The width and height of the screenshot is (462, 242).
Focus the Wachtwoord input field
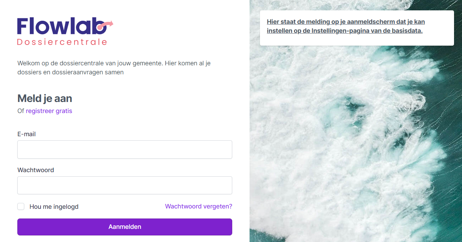coord(125,185)
